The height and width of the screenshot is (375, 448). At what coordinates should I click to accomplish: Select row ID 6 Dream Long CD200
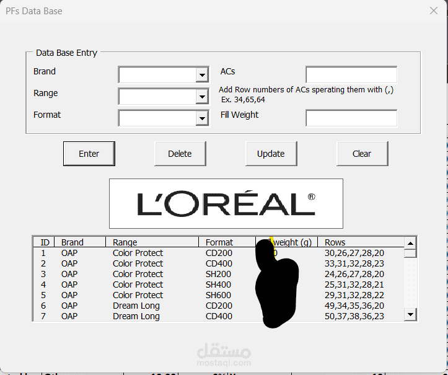(219, 306)
